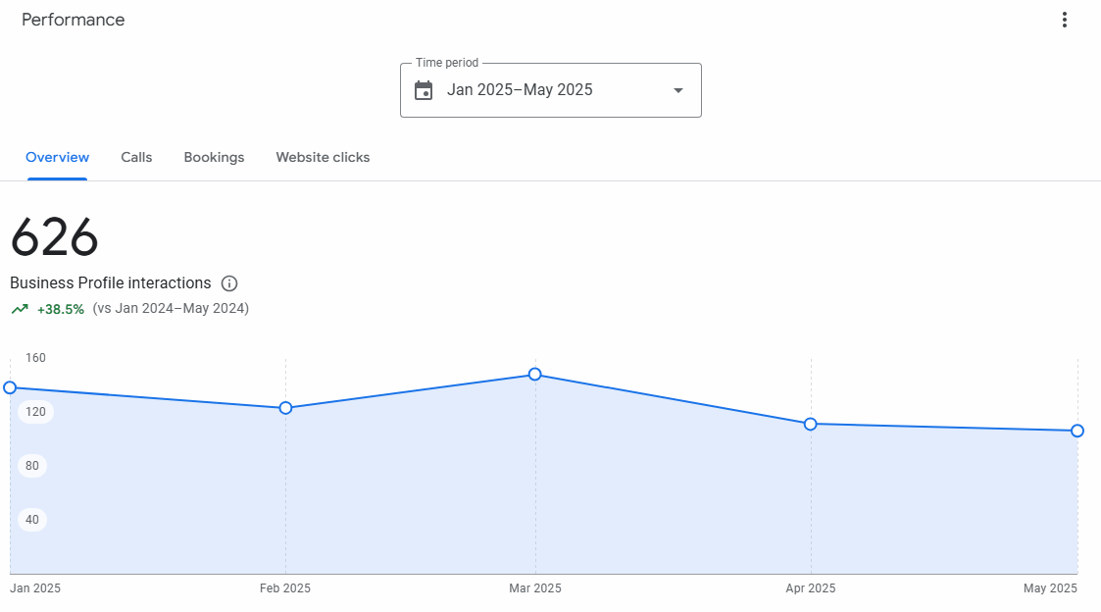Screen dimensions: 1101x612
Task: Select the Website clicks tab
Action: 323,157
